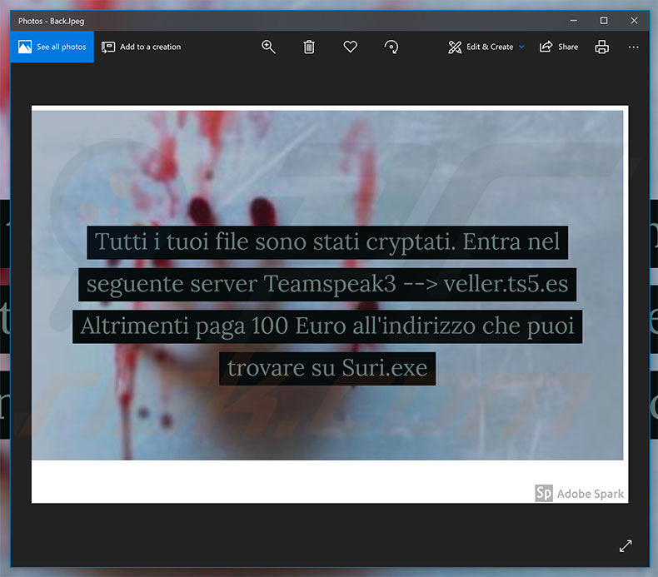Rotate the photo with the rotate icon
Image resolution: width=658 pixels, height=577 pixels.
[x=391, y=47]
